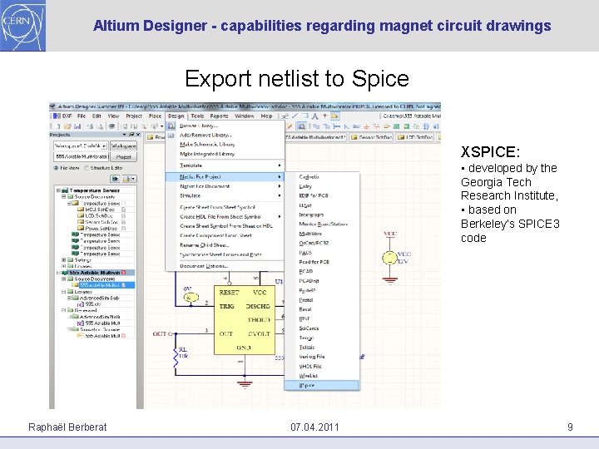The width and height of the screenshot is (599, 449).
Task: Click the place ground power port icon
Action: (366, 126)
